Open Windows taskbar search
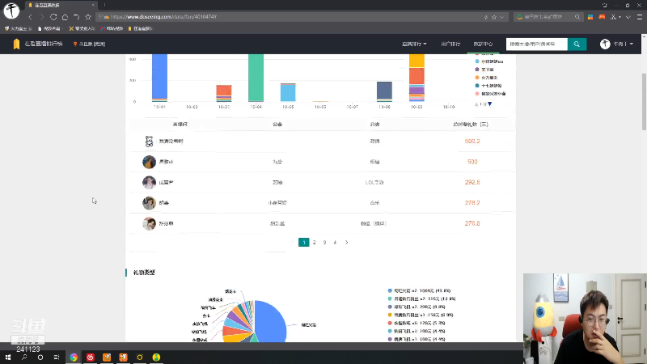The image size is (647, 364). pyautogui.click(x=24, y=357)
